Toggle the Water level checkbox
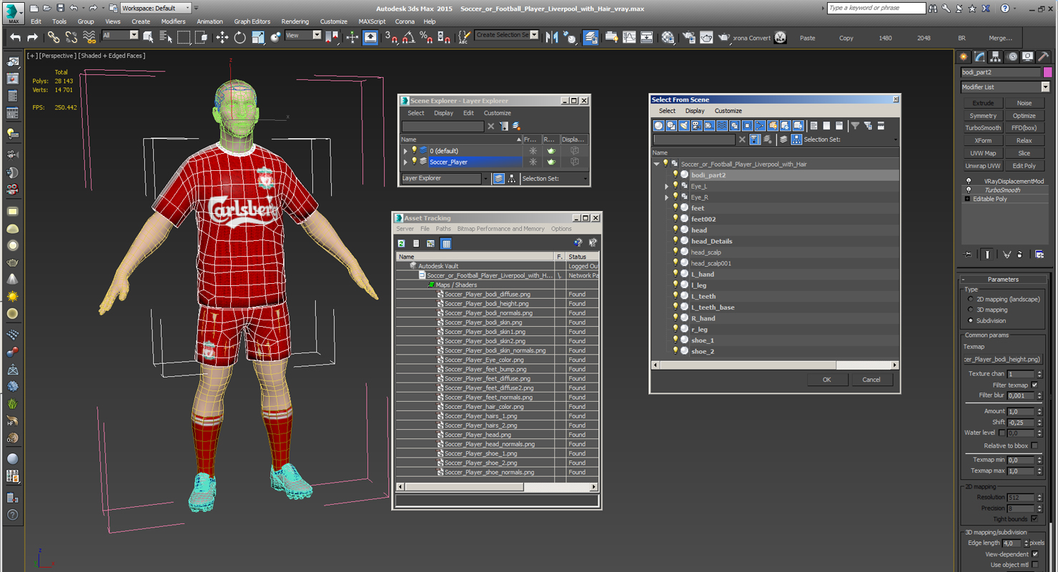The image size is (1058, 572). (1002, 433)
